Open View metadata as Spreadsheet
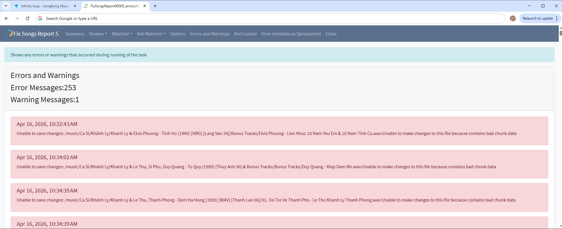The height and width of the screenshot is (229, 562). click(291, 34)
